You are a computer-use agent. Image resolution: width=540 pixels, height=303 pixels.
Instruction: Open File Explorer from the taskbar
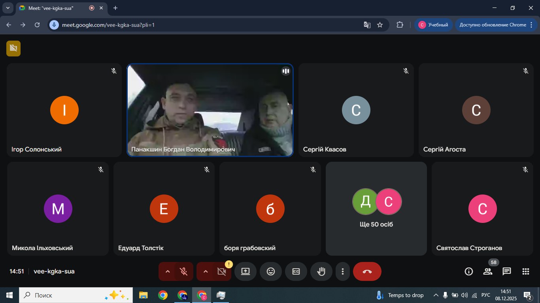[x=143, y=295]
